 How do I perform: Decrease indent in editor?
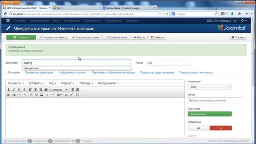(9, 95)
